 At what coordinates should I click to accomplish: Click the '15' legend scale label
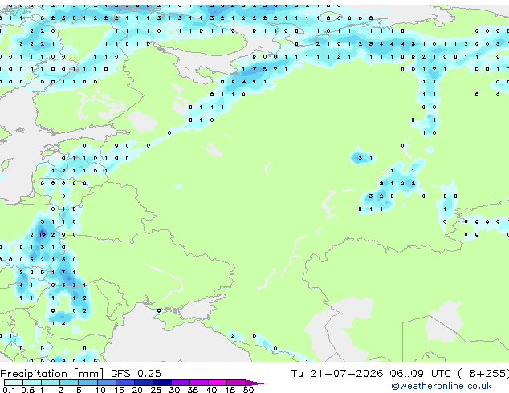pyautogui.click(x=119, y=390)
